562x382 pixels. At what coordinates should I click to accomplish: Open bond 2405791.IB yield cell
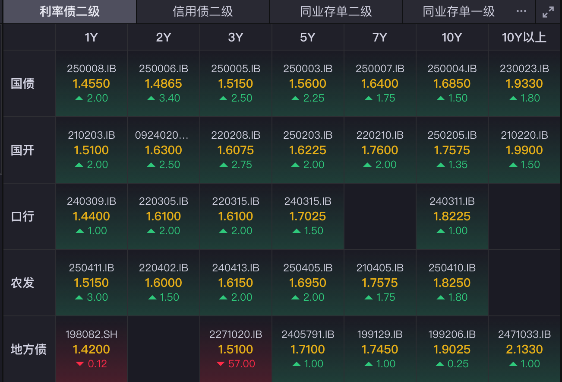(x=308, y=349)
